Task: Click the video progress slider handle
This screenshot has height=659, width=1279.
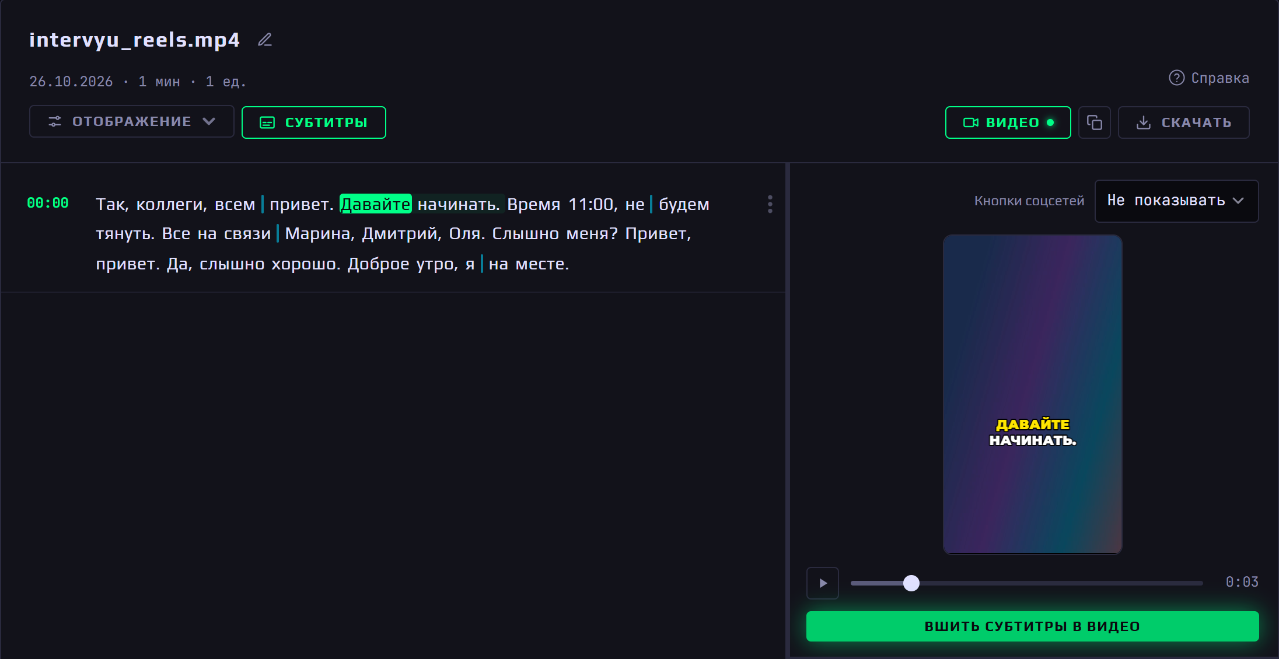Action: coord(911,583)
